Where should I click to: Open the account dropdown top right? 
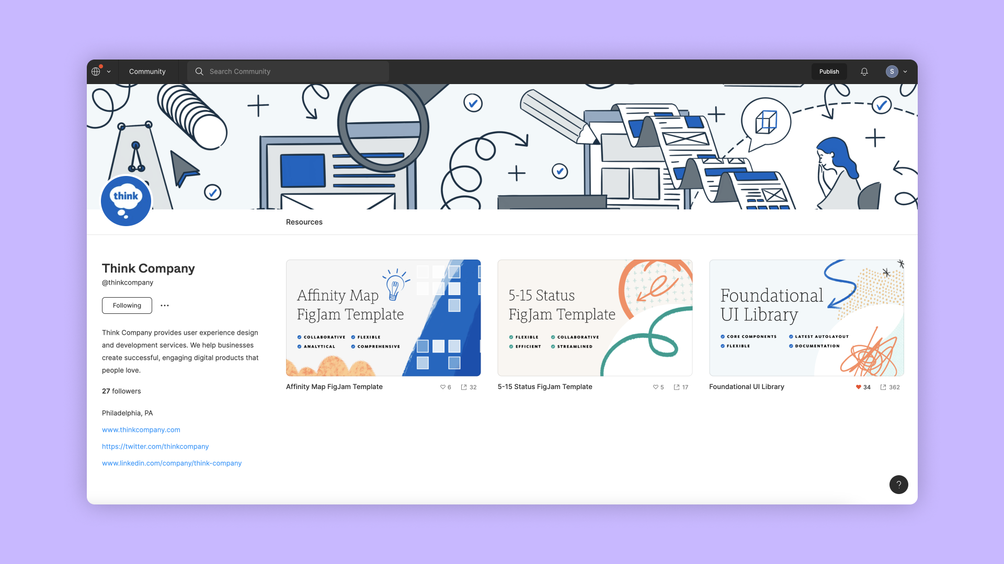[x=905, y=71]
